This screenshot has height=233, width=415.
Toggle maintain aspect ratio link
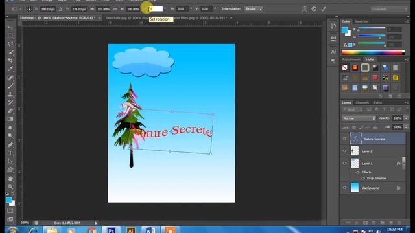[115, 9]
